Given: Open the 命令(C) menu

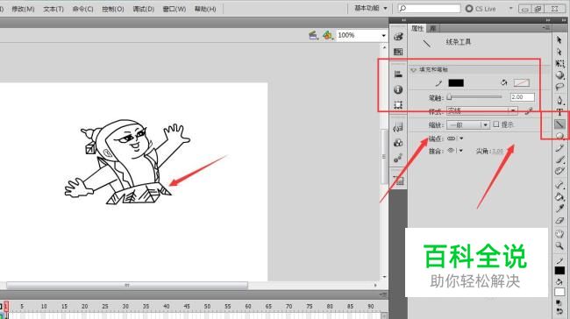Looking at the screenshot, I should pos(83,9).
